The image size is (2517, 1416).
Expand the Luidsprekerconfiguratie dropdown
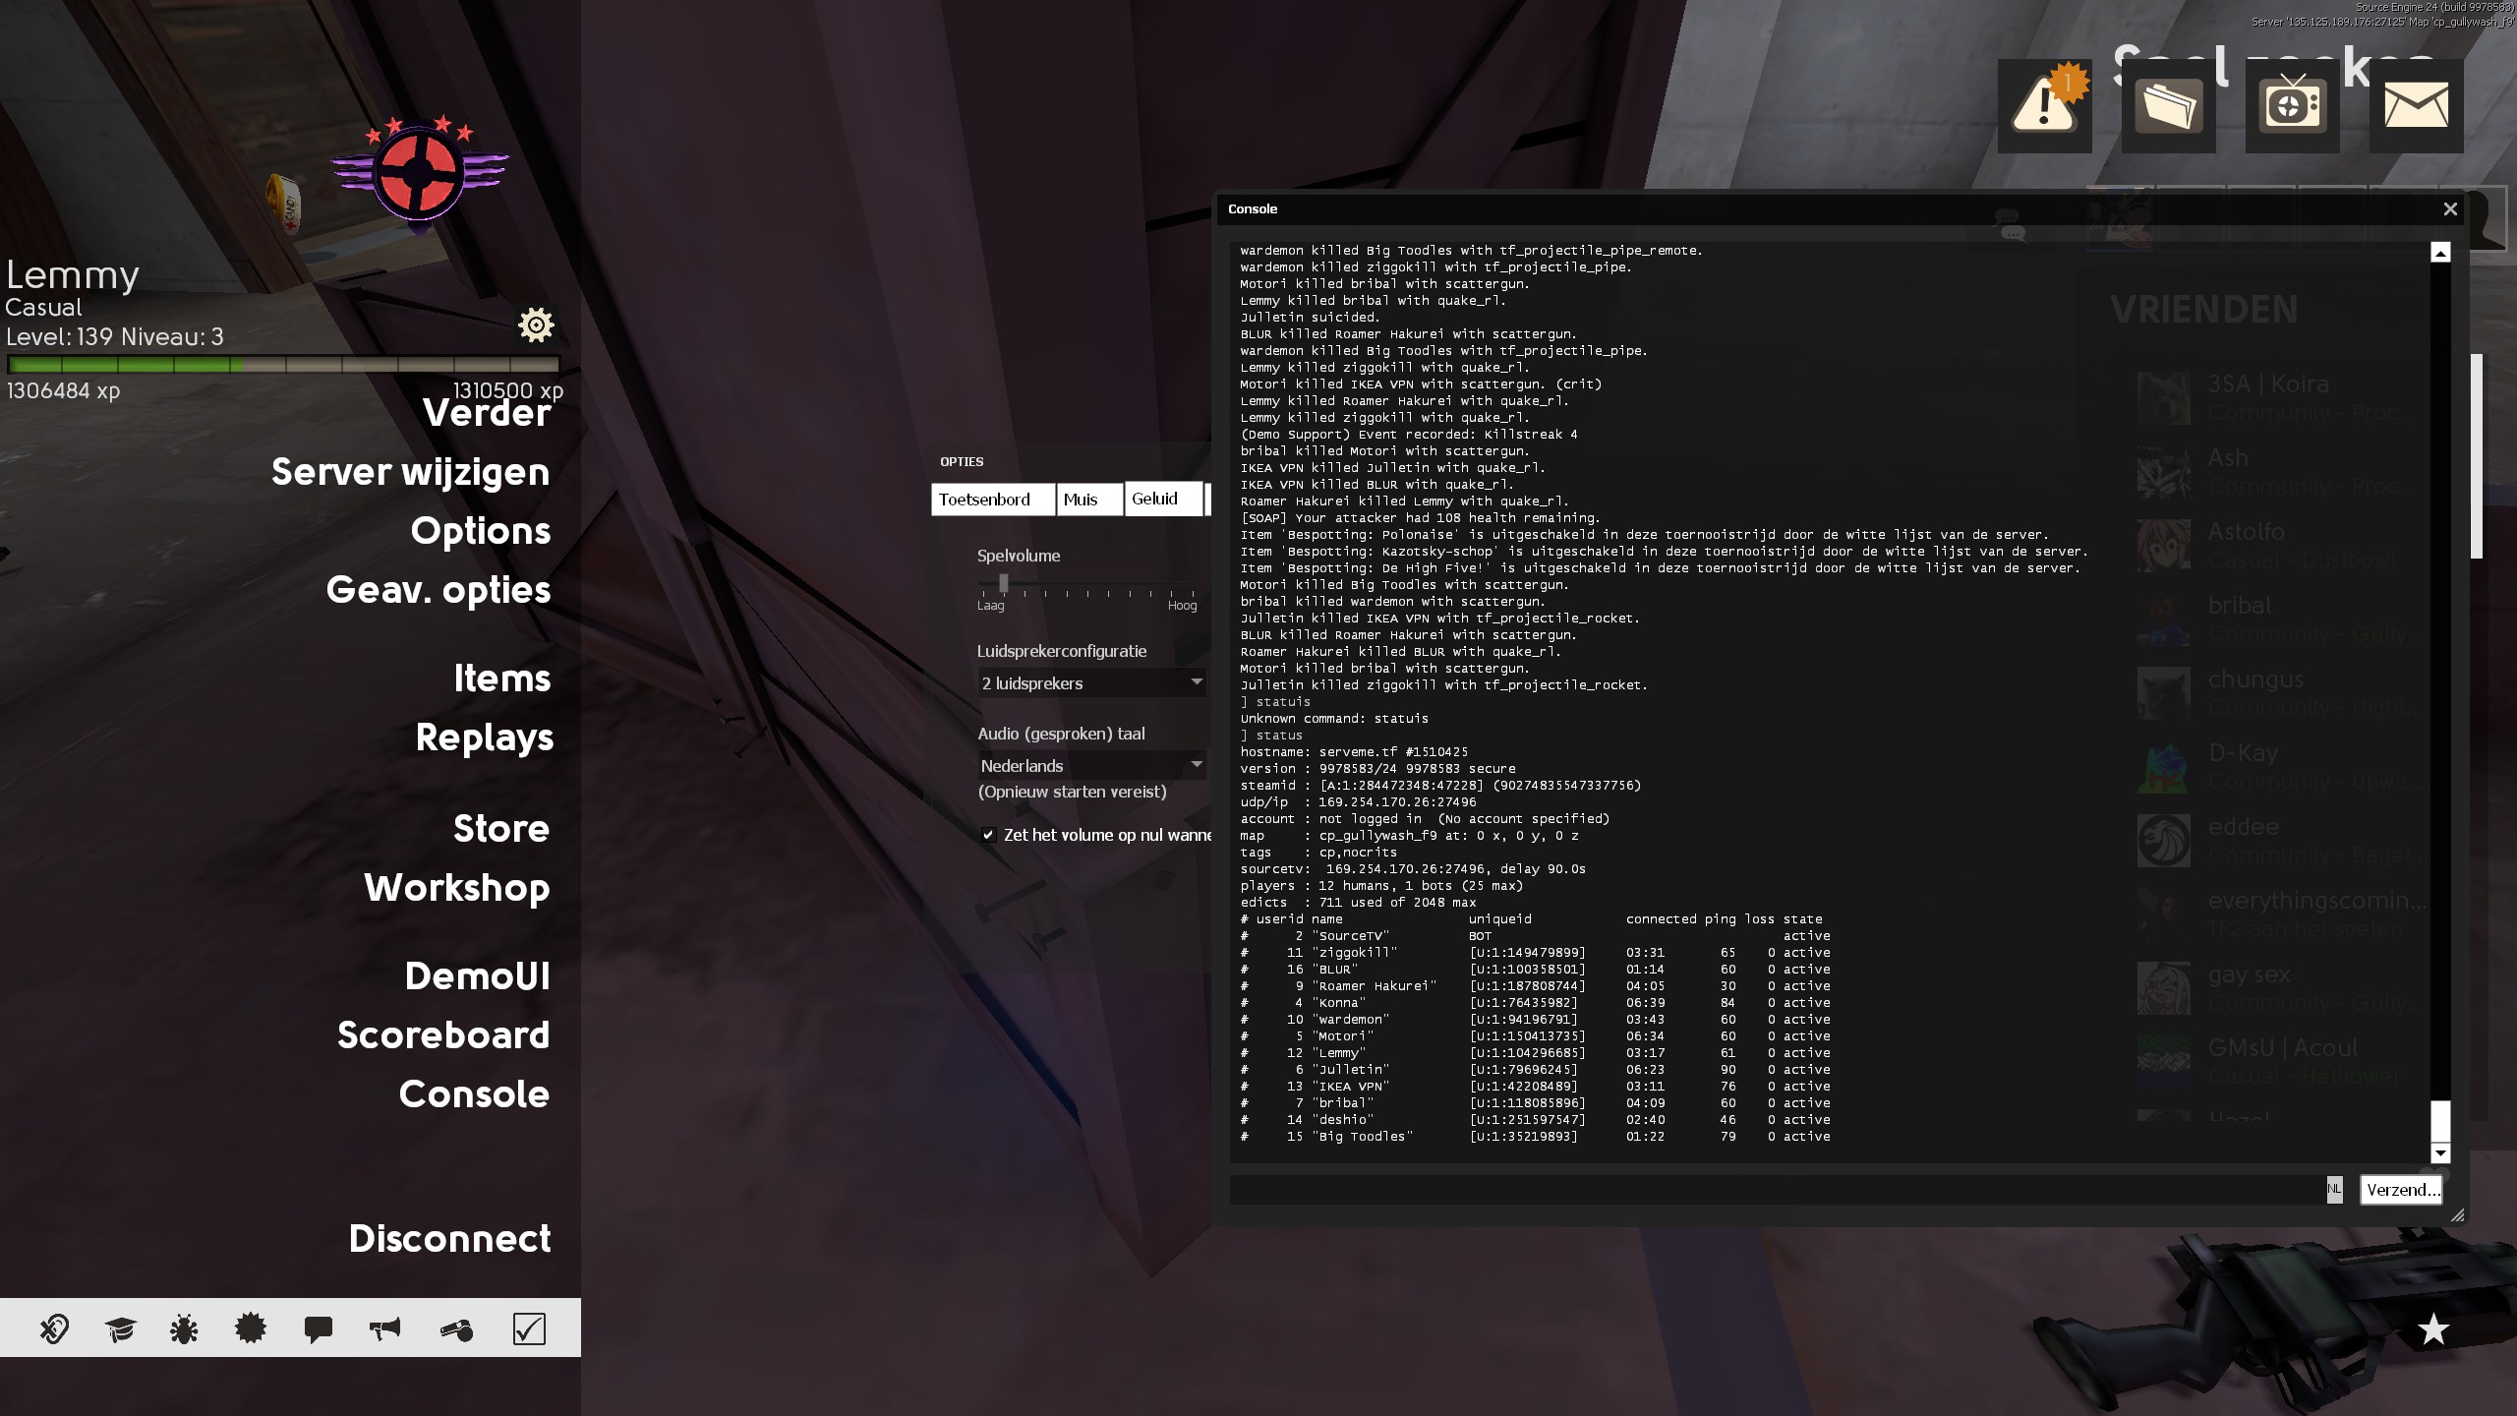pos(1091,682)
